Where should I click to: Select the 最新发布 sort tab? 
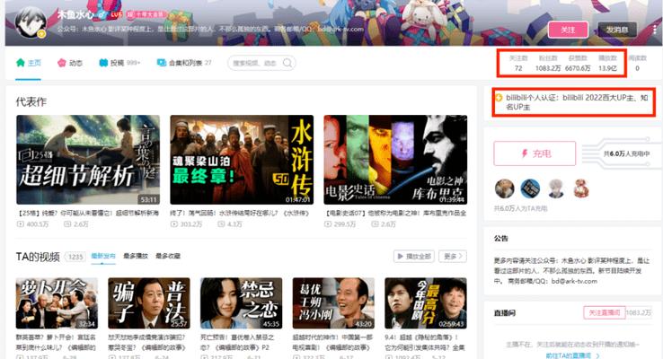tap(103, 256)
